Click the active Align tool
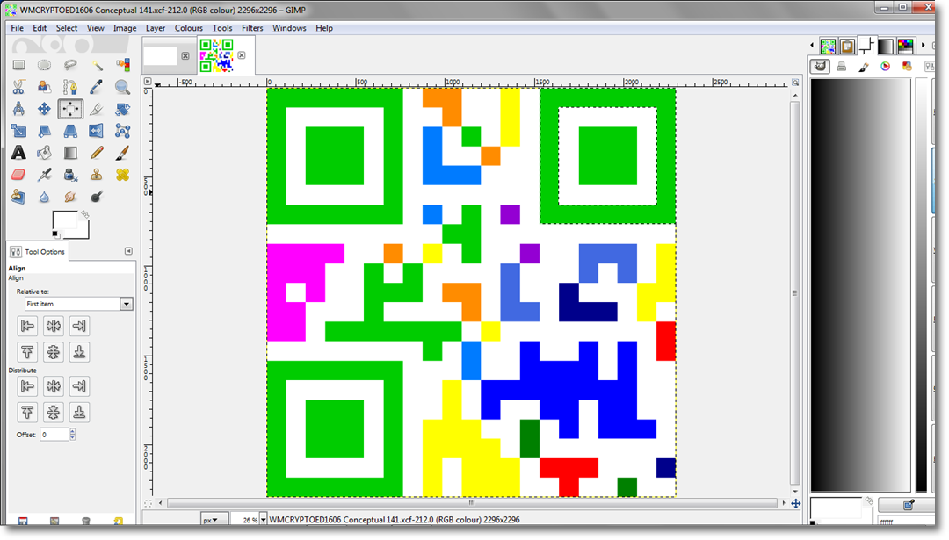This screenshot has height=540, width=949. (x=70, y=109)
